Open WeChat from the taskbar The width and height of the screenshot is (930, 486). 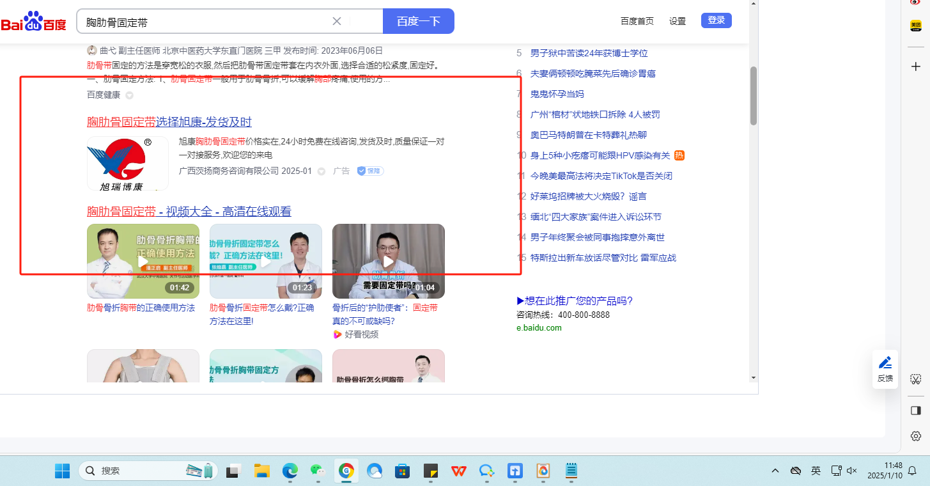(318, 471)
